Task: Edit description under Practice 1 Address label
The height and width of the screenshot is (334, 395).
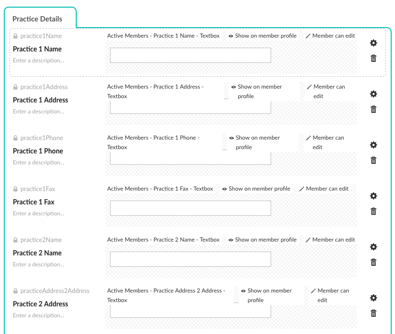Action: pos(39,111)
